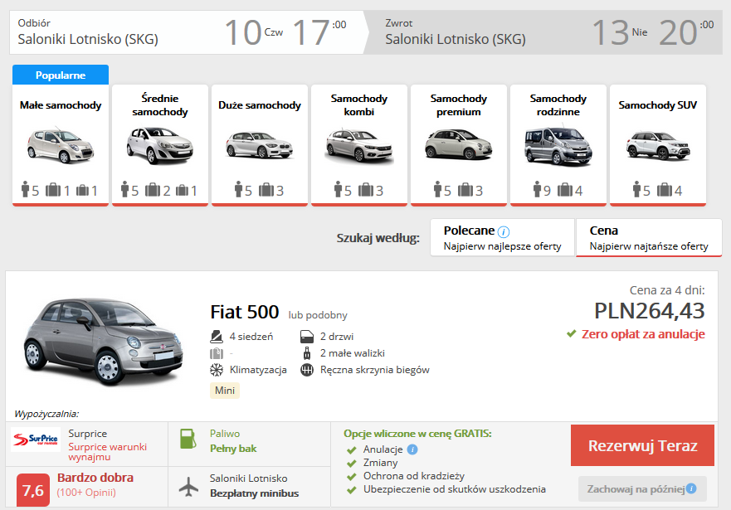The height and width of the screenshot is (510, 731).
Task: Edit the pickup location Saloniki Lotnisko
Action: (x=88, y=39)
